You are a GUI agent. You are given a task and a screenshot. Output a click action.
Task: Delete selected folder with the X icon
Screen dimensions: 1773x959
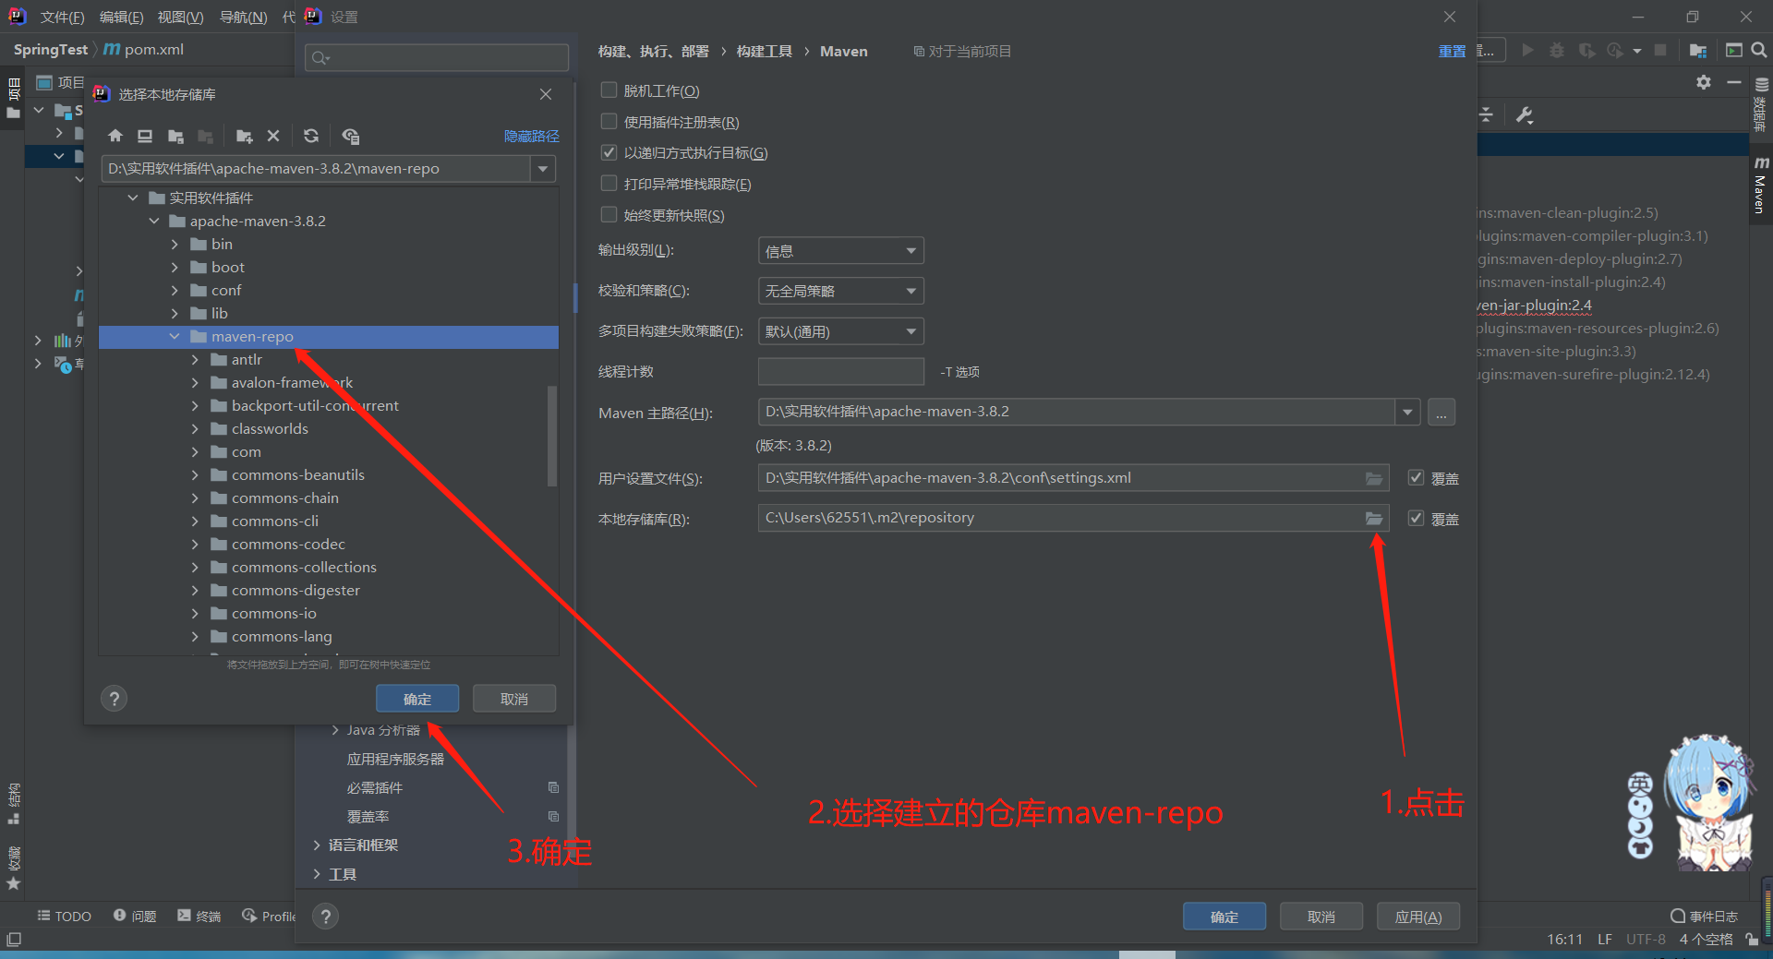coord(273,136)
